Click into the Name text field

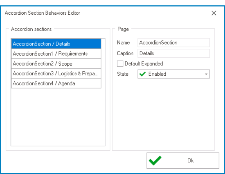[x=173, y=43]
